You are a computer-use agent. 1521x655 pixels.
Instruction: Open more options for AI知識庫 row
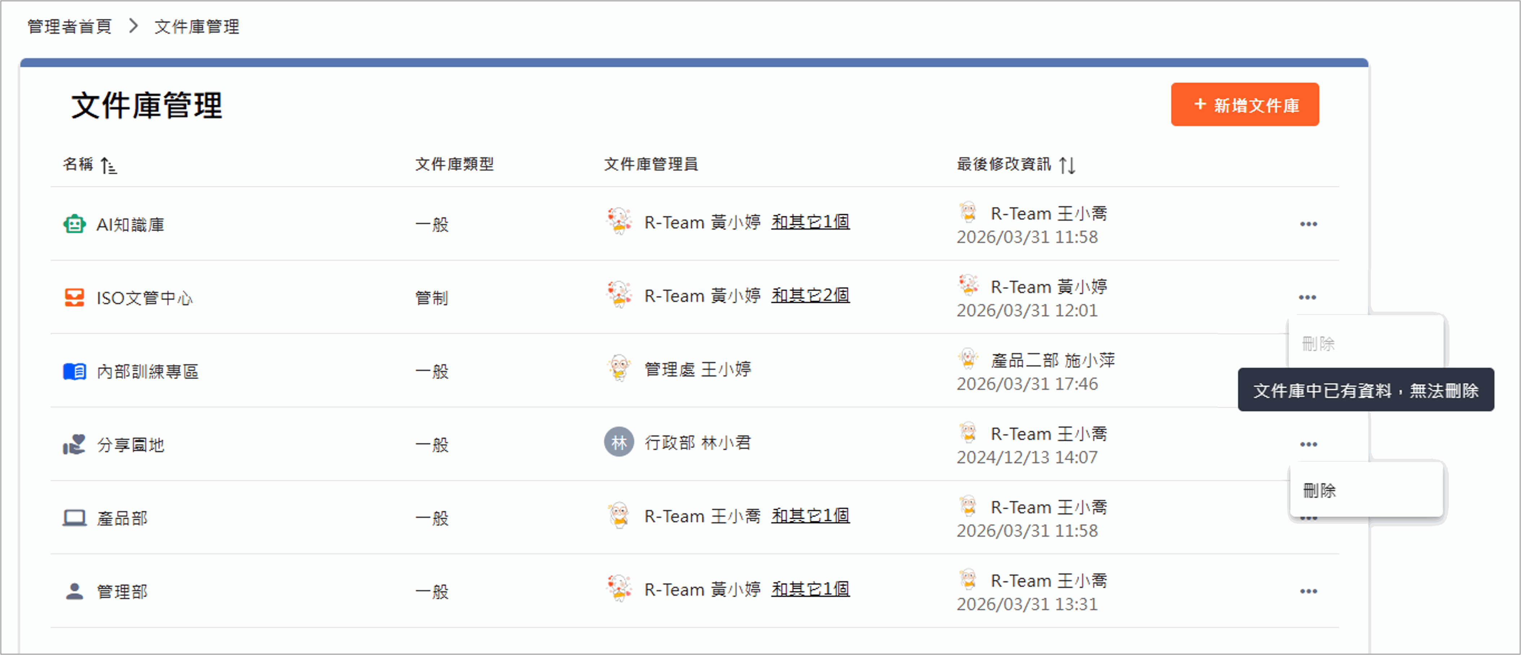[x=1308, y=224]
